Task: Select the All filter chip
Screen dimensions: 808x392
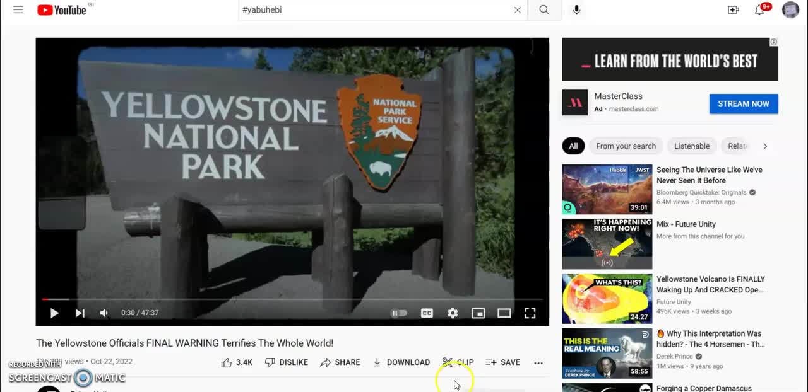Action: (573, 146)
